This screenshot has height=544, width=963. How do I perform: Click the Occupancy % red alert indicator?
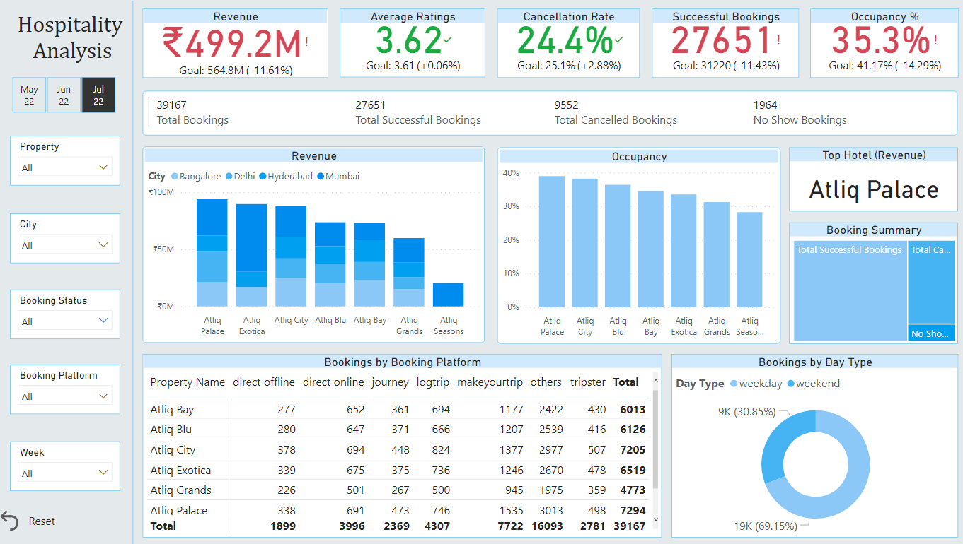tap(936, 40)
